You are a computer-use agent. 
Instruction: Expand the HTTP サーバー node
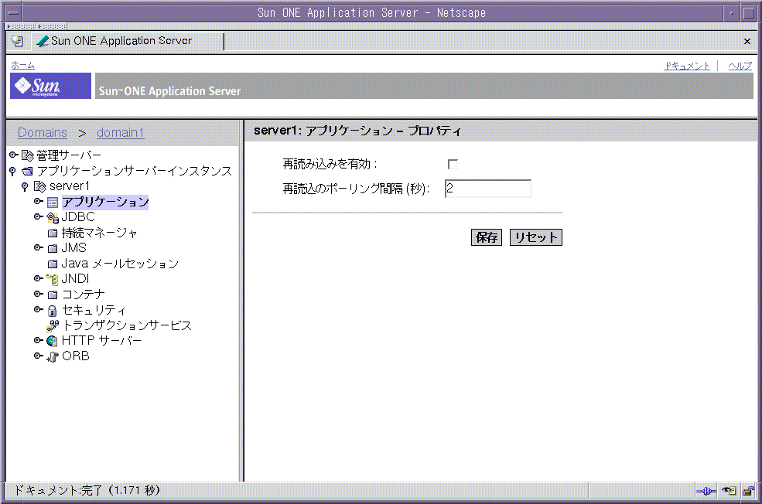pyautogui.click(x=39, y=341)
